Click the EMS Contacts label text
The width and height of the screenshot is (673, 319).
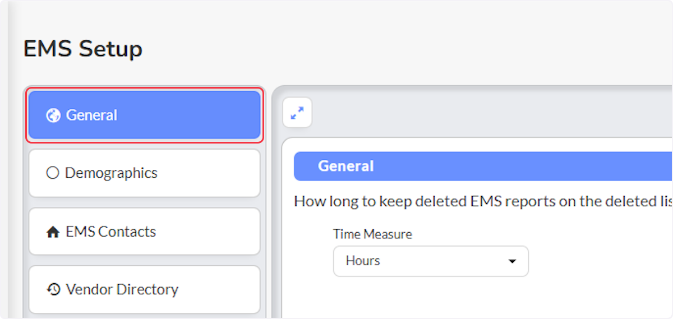pos(111,232)
